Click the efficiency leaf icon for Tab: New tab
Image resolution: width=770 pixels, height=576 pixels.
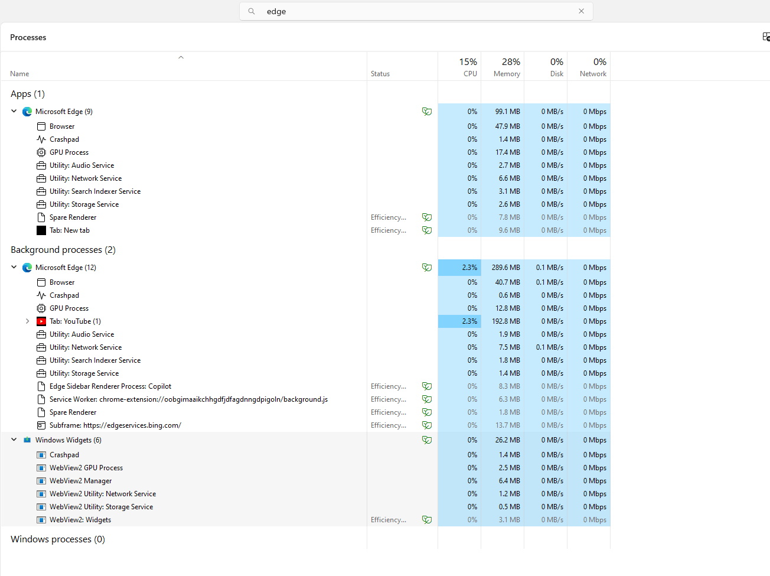(x=427, y=230)
